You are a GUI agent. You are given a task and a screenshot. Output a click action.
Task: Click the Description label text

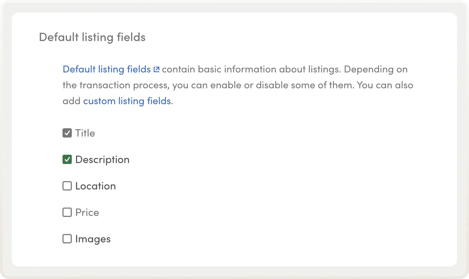[x=102, y=160]
